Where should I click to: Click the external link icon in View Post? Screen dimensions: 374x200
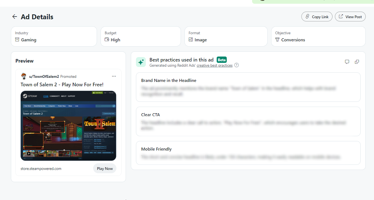click(x=341, y=17)
